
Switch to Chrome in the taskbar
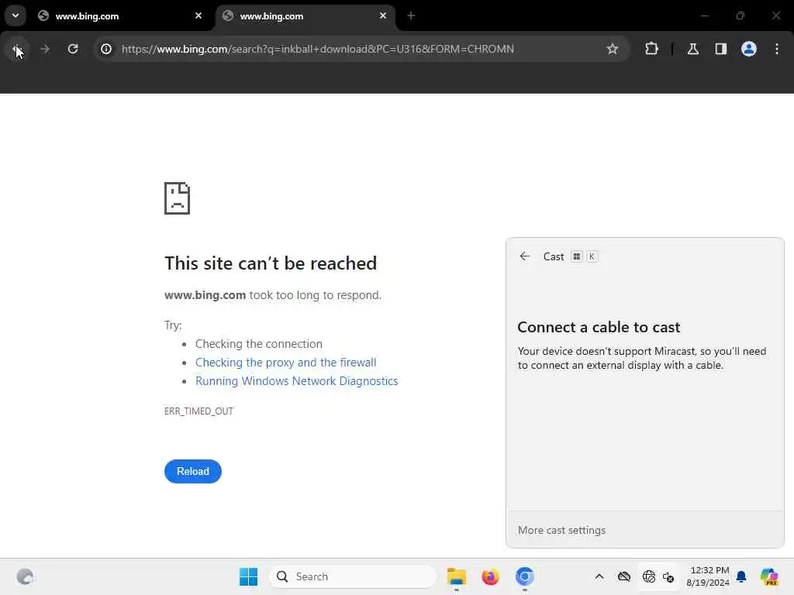point(525,576)
